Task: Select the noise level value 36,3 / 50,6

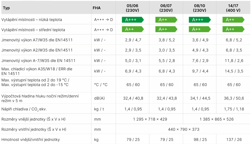Action: click(234, 98)
